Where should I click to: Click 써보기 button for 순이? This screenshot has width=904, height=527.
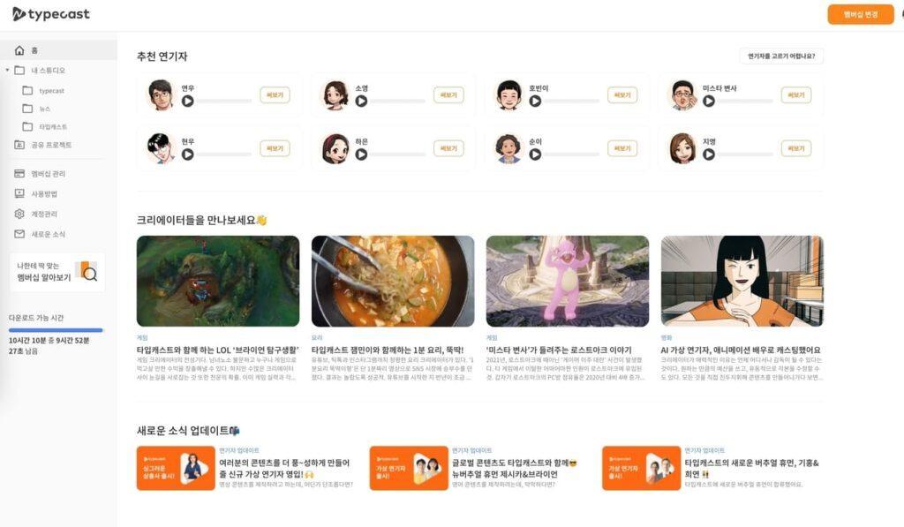point(622,148)
